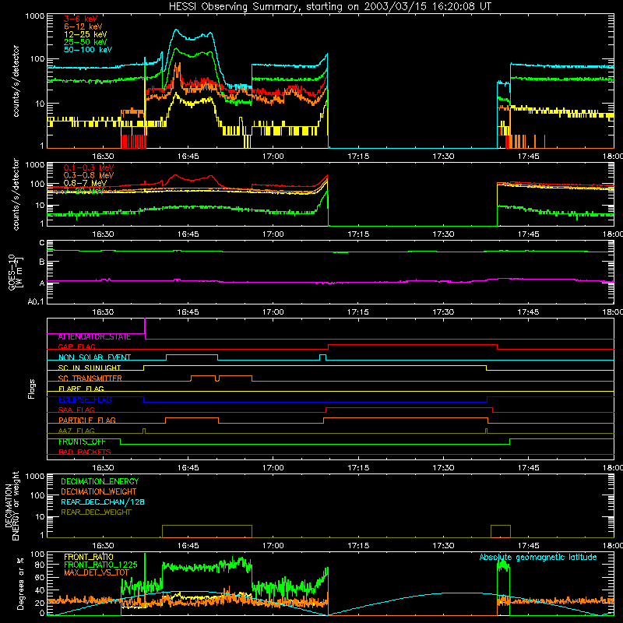Click the yellow FRONT_RATIO legend label

(89, 557)
